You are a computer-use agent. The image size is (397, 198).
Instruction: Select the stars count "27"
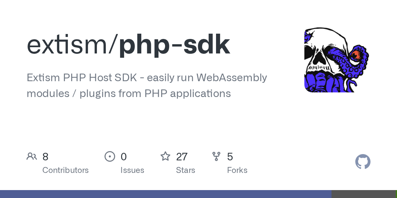pos(182,156)
